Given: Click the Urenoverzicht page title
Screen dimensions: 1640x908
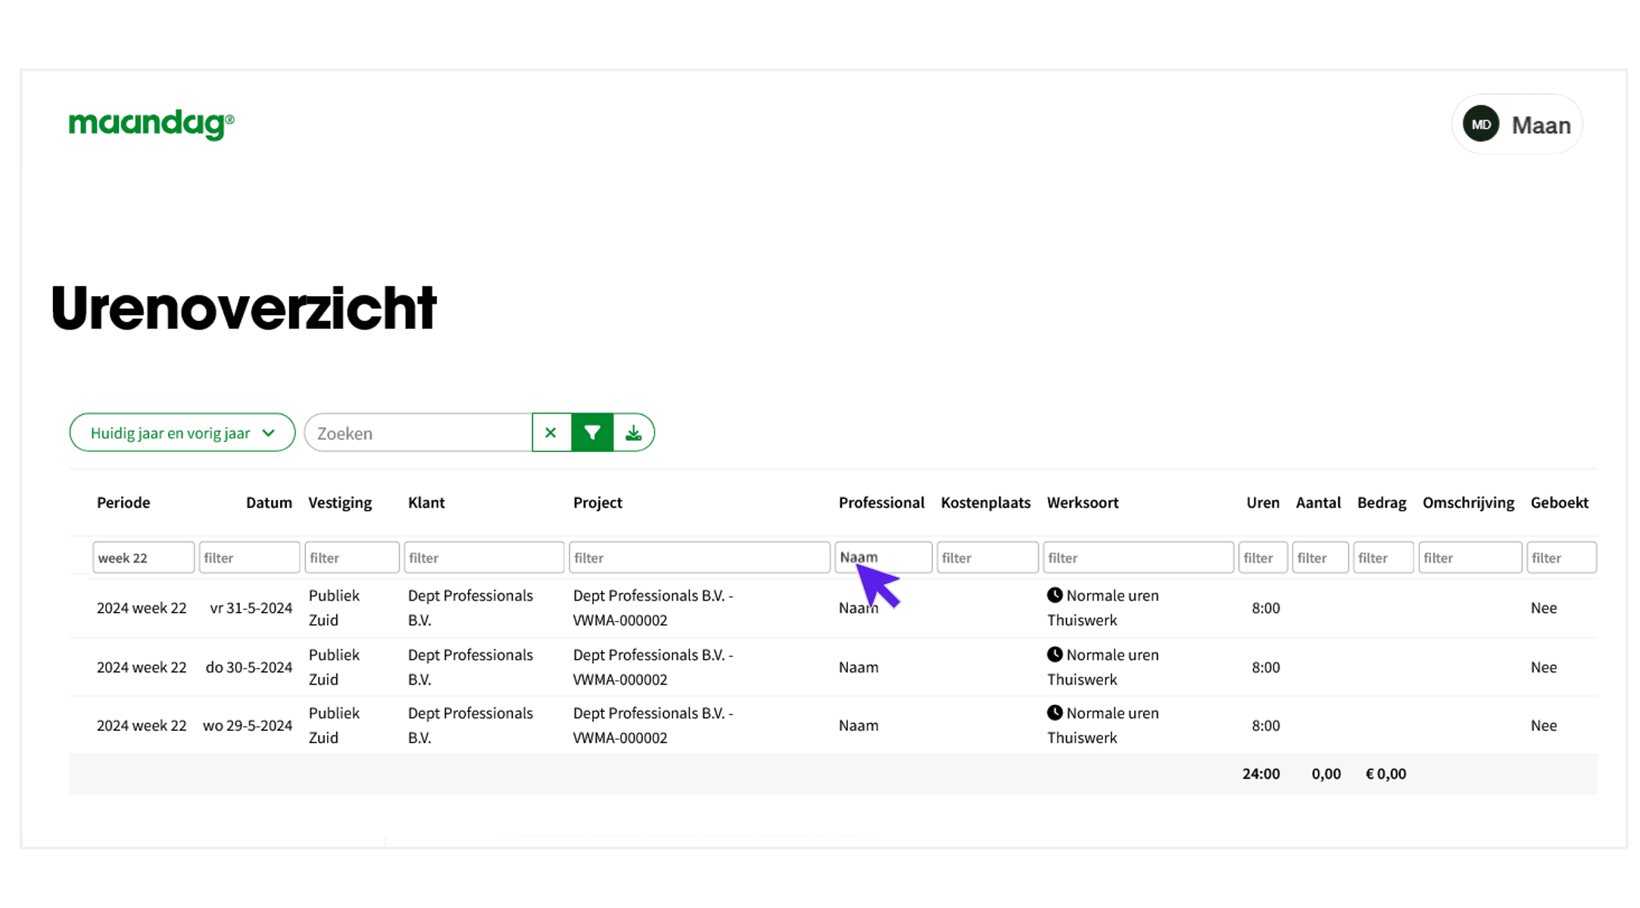Looking at the screenshot, I should click(244, 307).
